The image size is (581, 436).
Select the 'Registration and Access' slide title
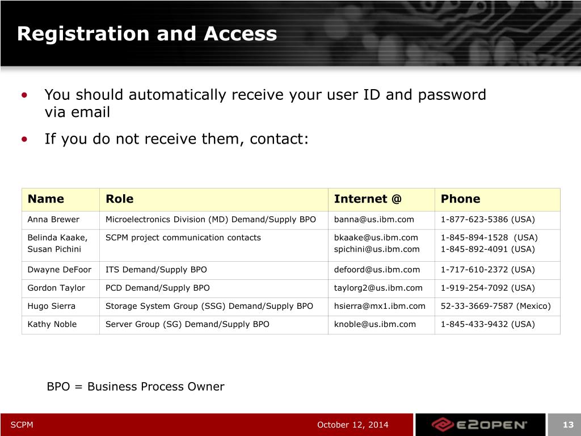[147, 33]
